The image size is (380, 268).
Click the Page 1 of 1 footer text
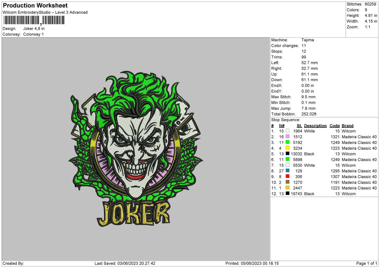367,264
